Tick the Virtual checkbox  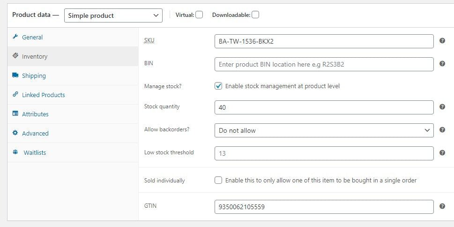click(199, 15)
